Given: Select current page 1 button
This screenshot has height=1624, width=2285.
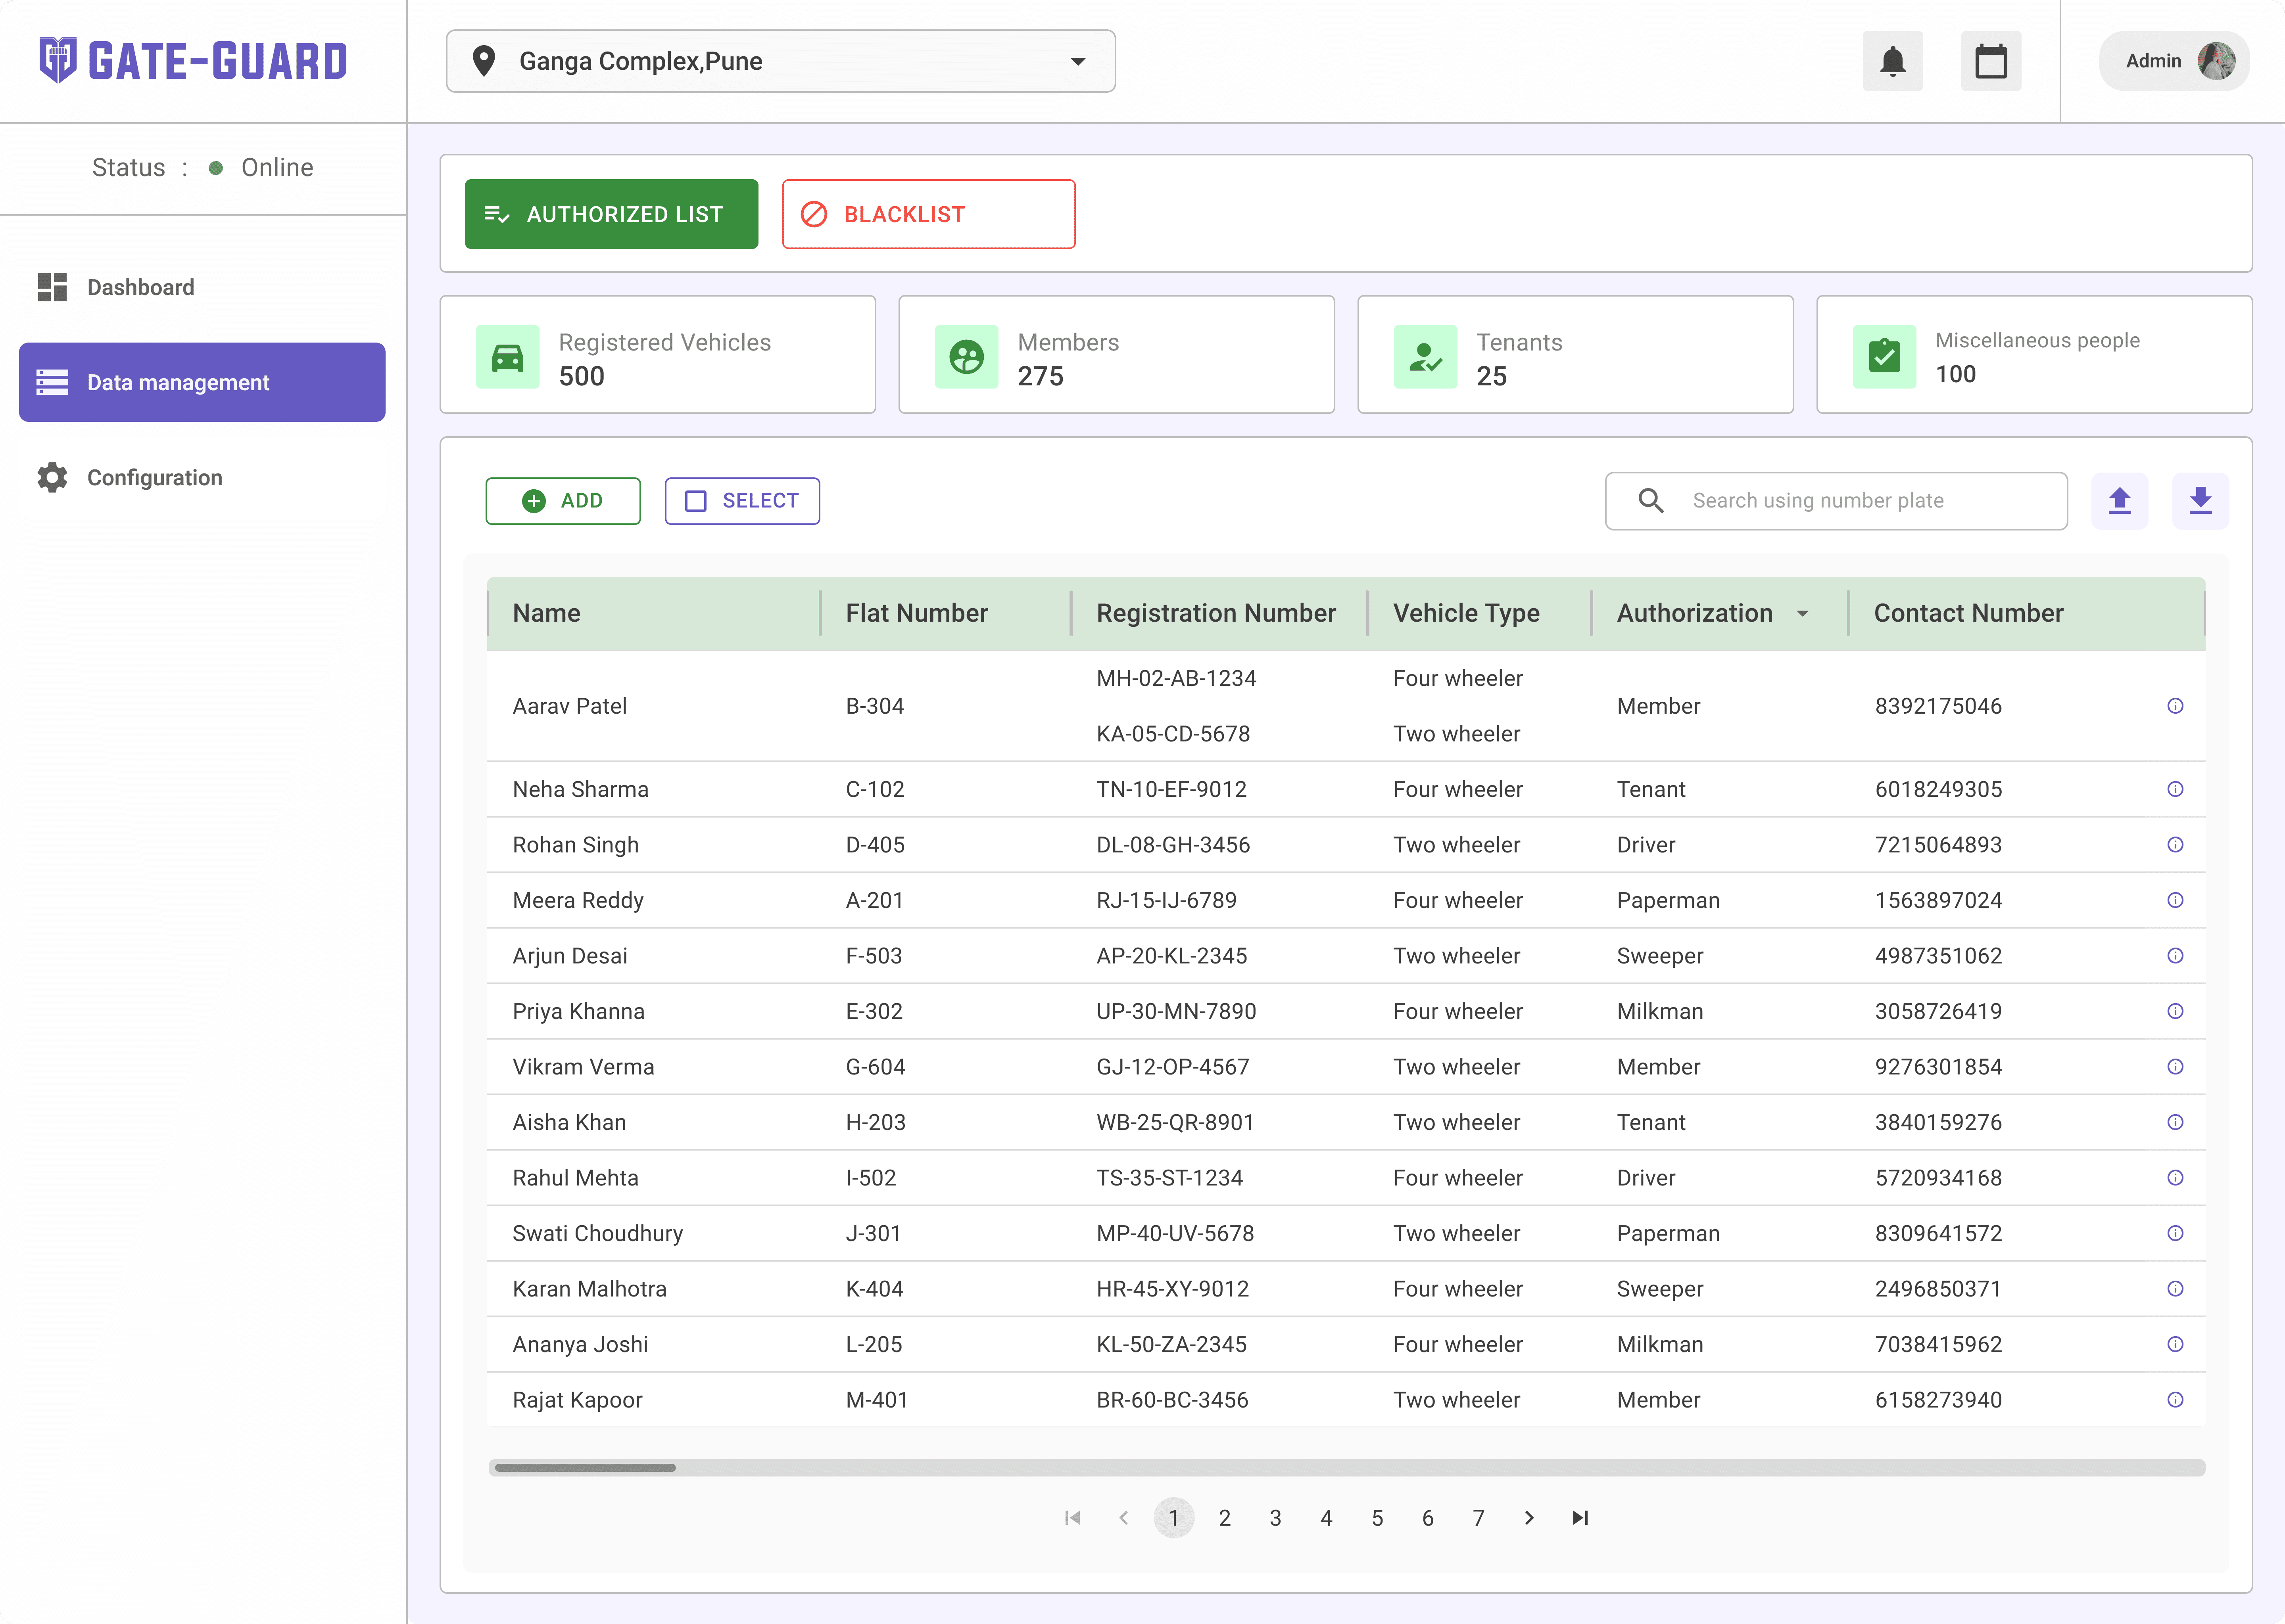Looking at the screenshot, I should click(x=1173, y=1518).
